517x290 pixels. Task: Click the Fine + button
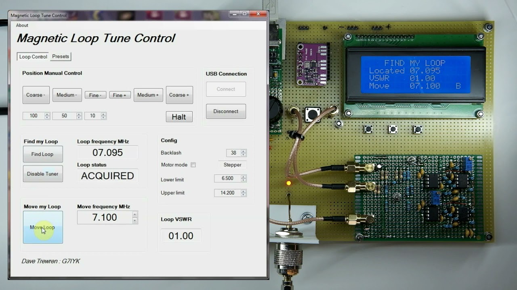pos(120,95)
